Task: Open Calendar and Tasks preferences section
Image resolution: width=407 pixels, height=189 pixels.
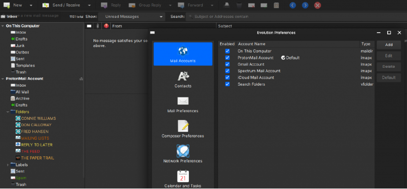Action: click(x=183, y=179)
